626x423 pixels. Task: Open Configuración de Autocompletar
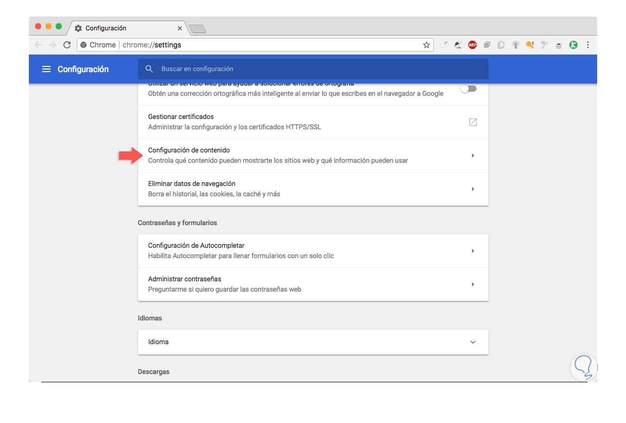(313, 251)
